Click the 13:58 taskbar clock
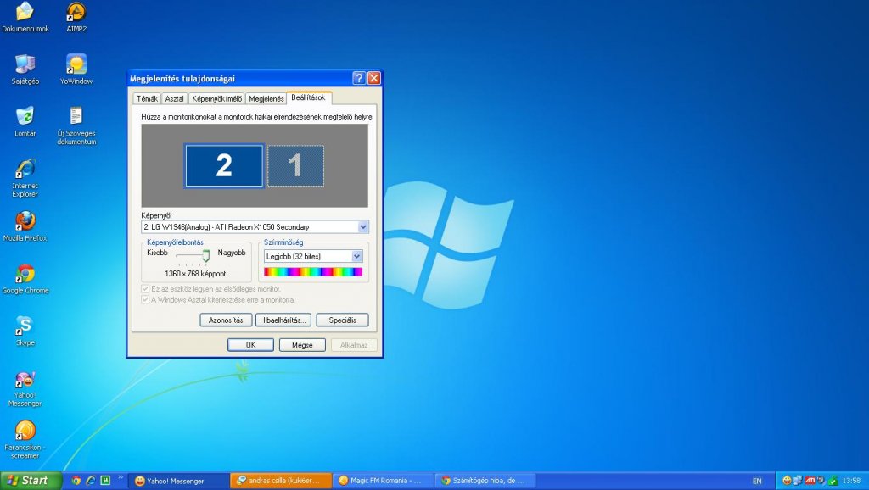869x490 pixels. pyautogui.click(x=851, y=481)
